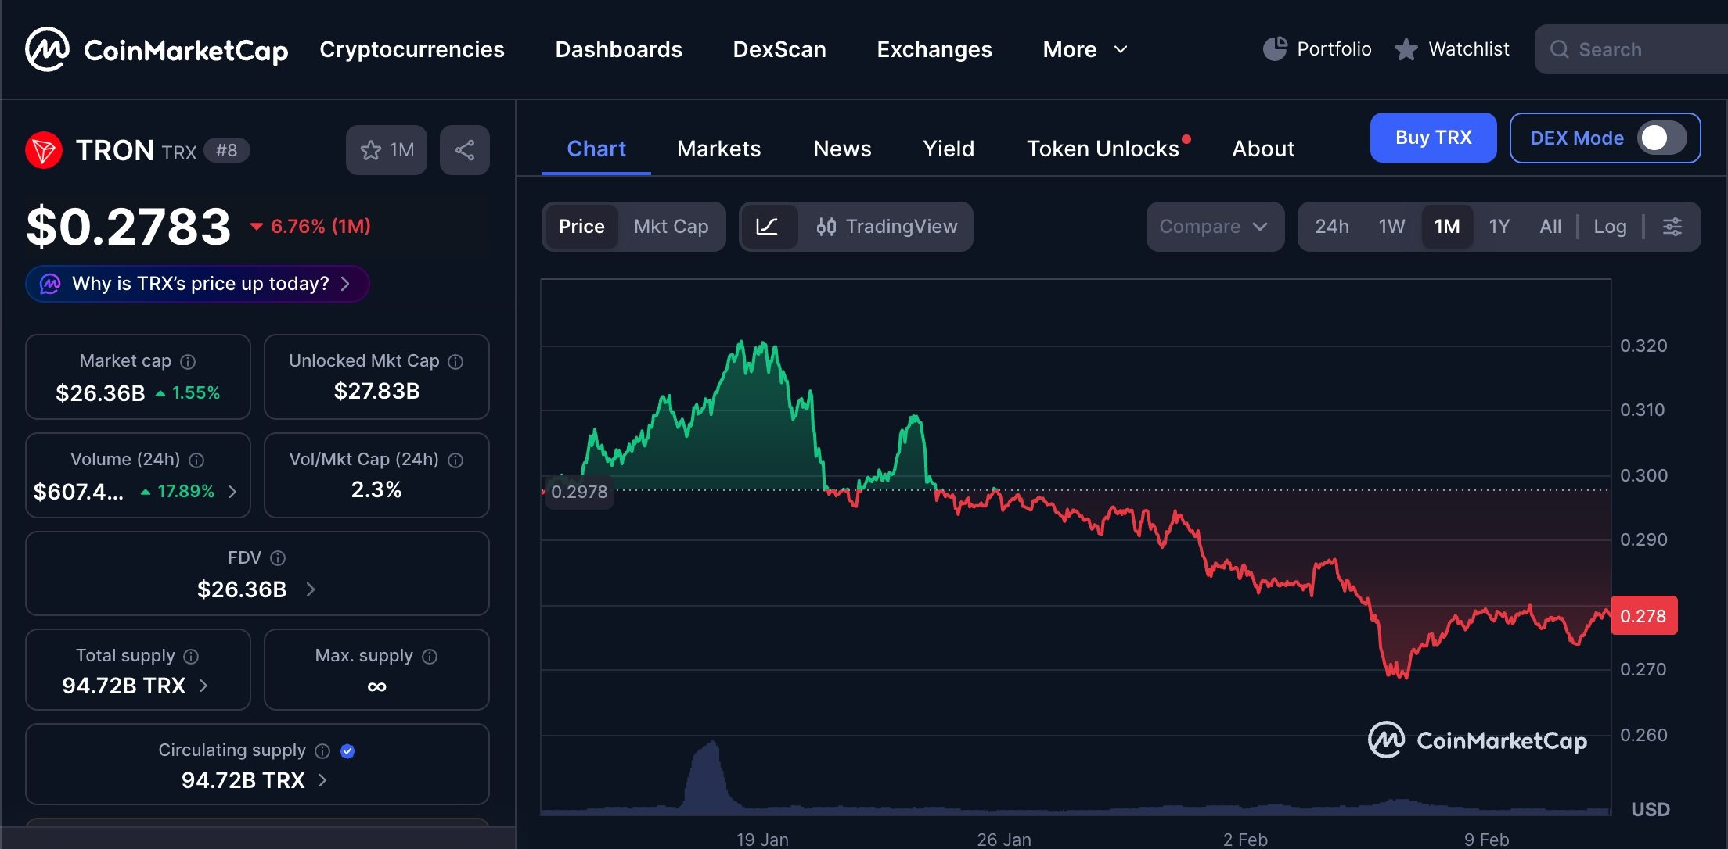Click the Watchlist star icon in header
The width and height of the screenshot is (1728, 849).
tap(1406, 49)
